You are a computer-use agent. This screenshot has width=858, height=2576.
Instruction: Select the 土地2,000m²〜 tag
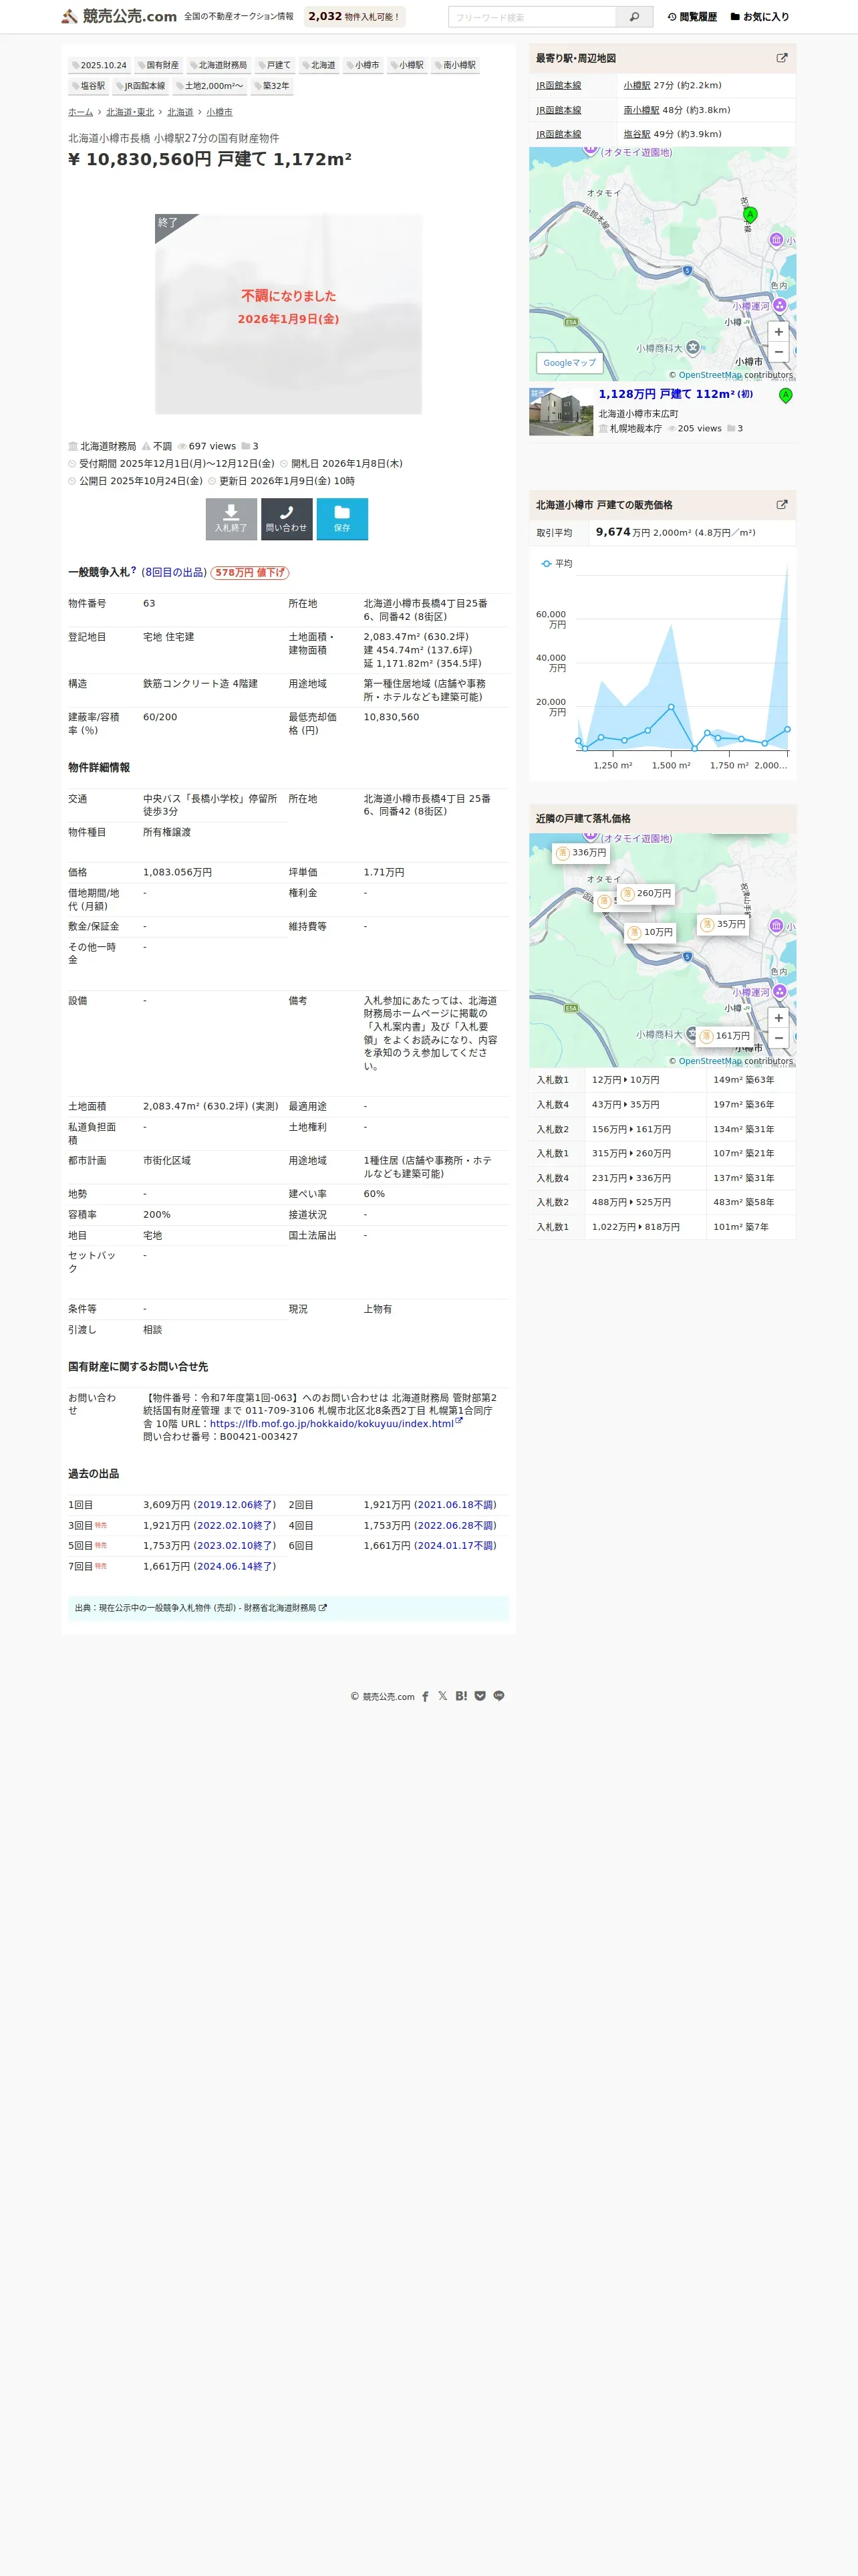pyautogui.click(x=210, y=86)
